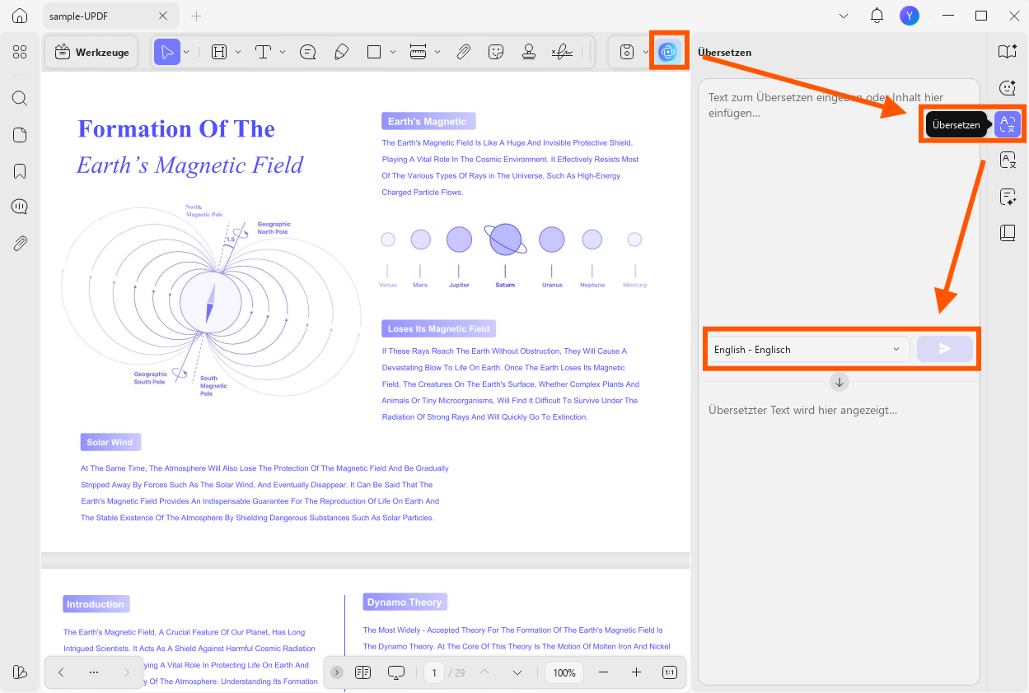Select the sticky note comment tool
1029x693 pixels.
308,52
